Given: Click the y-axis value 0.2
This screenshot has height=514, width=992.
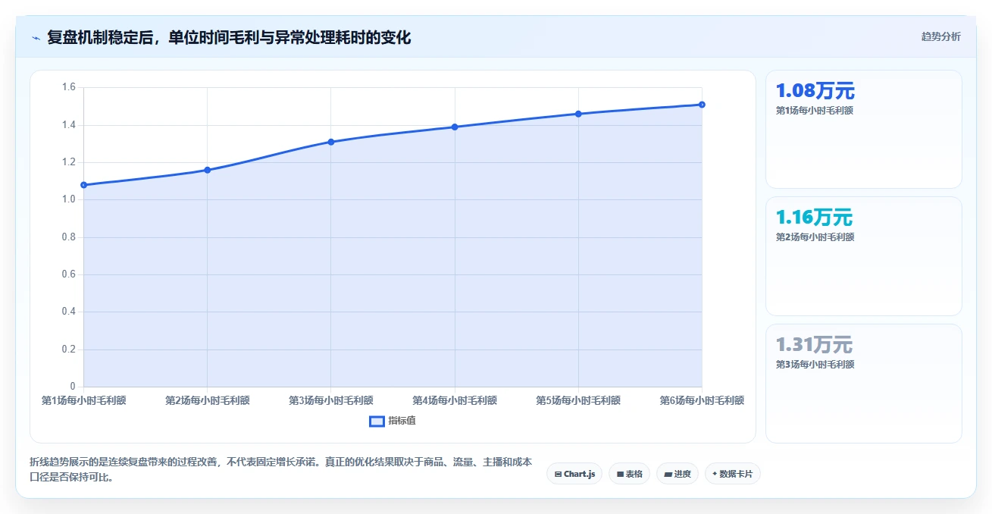Looking at the screenshot, I should (x=69, y=349).
